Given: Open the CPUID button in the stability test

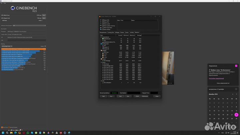Looking at the screenshot, I should pyautogui.click(x=137, y=96).
